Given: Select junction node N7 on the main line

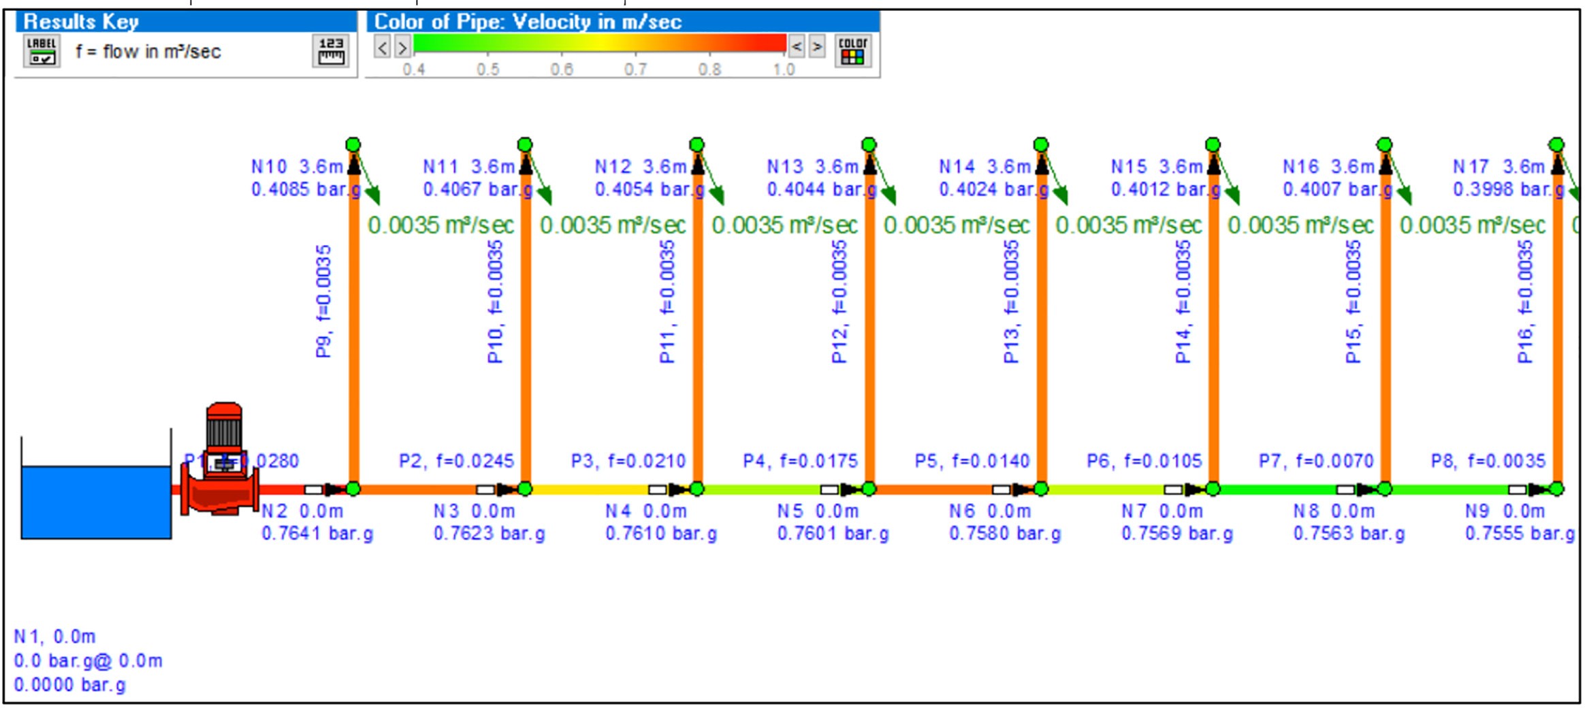Looking at the screenshot, I should (x=1213, y=489).
